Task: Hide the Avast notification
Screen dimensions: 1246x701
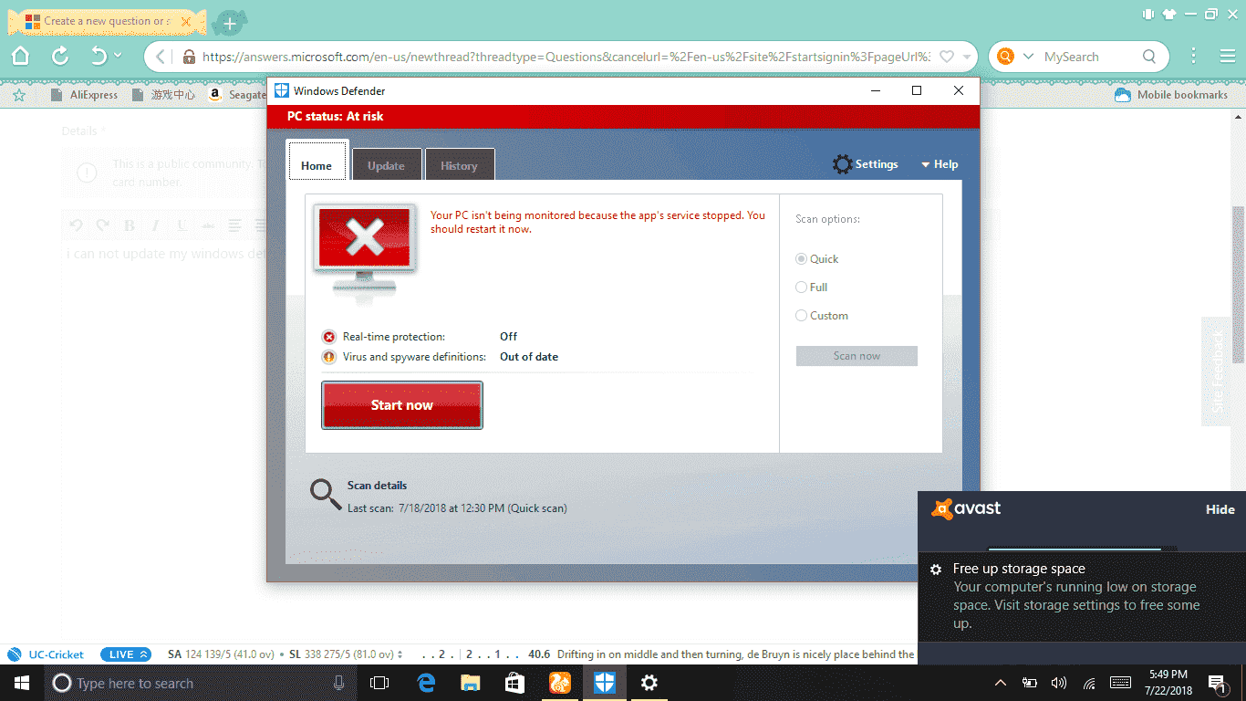Action: [x=1220, y=509]
